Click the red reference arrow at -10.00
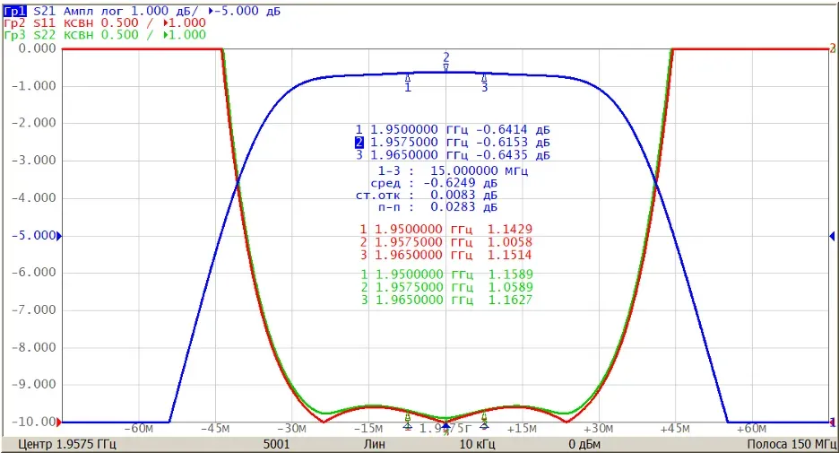Image resolution: width=839 pixels, height=453 pixels. tap(59, 423)
